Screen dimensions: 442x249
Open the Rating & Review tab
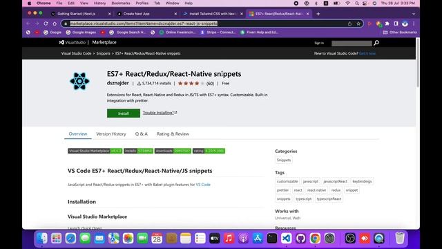coord(173,133)
